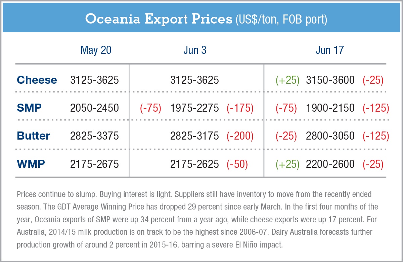The width and height of the screenshot is (403, 262).
Task: Select the Cheese Jun 17 price 3150-3600
Action: pos(330,80)
